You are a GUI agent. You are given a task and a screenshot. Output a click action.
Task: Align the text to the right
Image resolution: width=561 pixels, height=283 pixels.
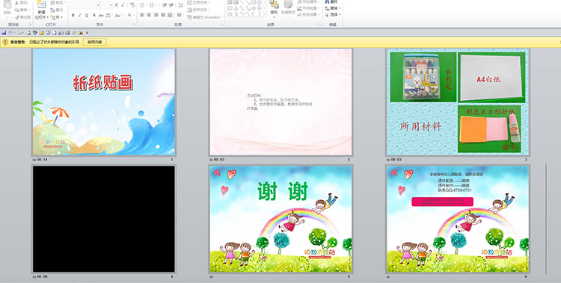pos(156,15)
